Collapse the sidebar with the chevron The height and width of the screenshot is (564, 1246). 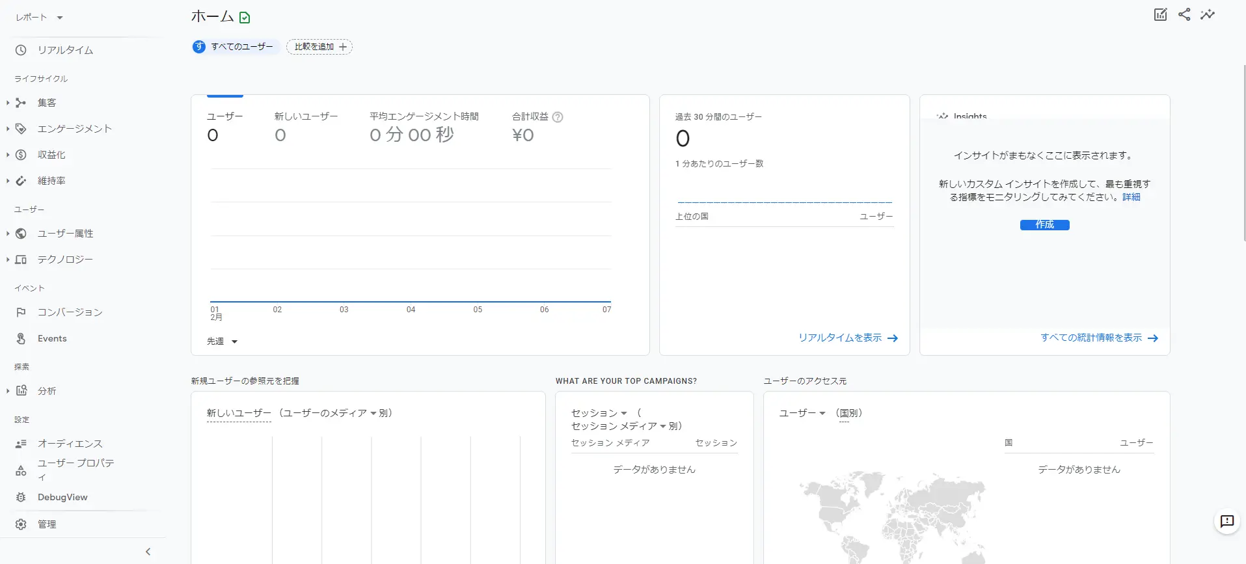pos(148,552)
